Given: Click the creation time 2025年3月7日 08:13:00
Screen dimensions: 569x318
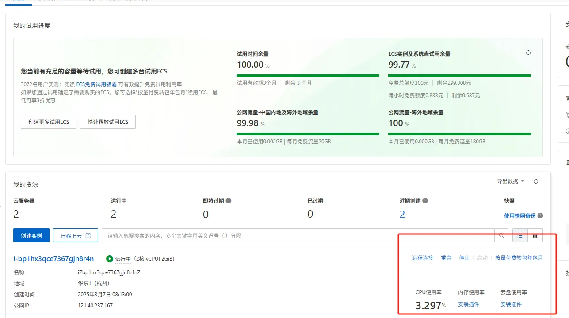Looking at the screenshot, I should [x=105, y=295].
